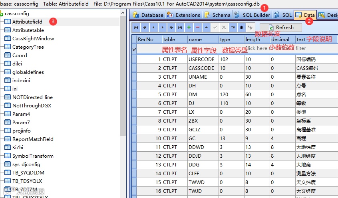Select TB_SYQDLDM table

28,173
